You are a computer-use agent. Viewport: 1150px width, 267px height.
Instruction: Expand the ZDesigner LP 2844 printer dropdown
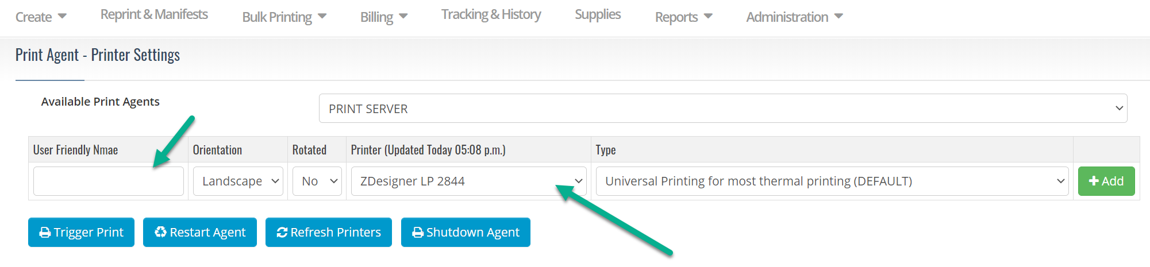coord(468,181)
